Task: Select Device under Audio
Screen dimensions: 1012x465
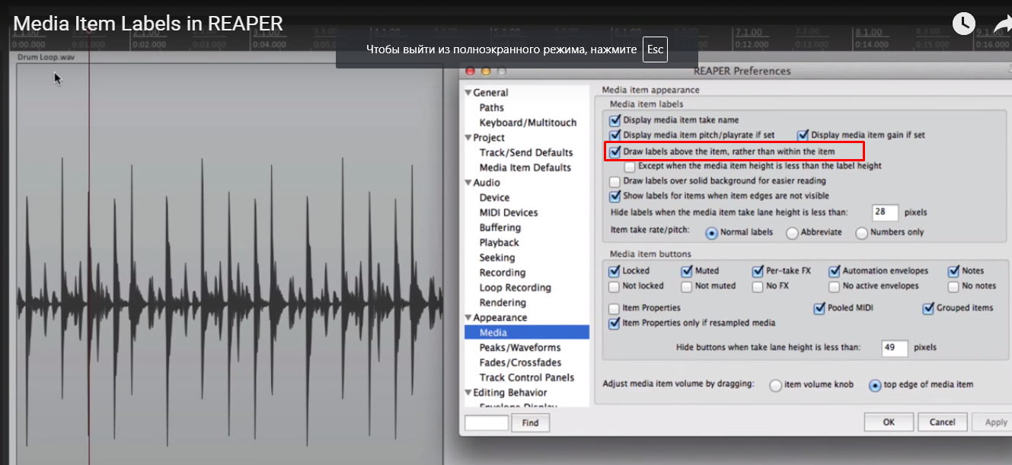Action: click(x=494, y=198)
